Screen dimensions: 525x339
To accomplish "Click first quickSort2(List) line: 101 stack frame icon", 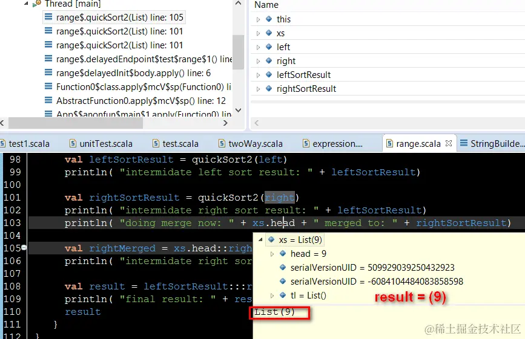I will [48, 31].
